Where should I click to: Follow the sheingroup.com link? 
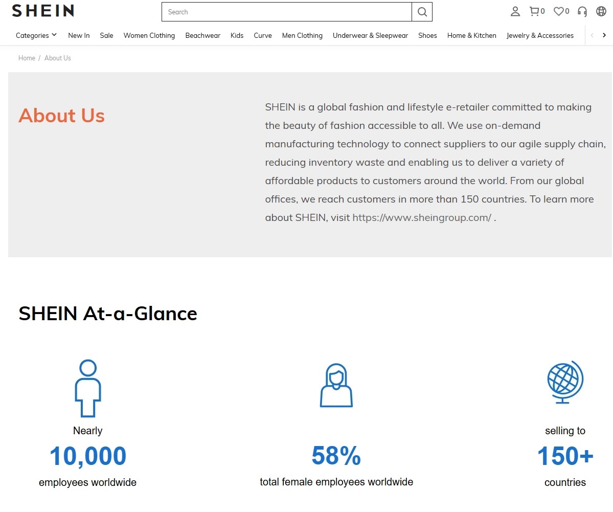pos(422,218)
